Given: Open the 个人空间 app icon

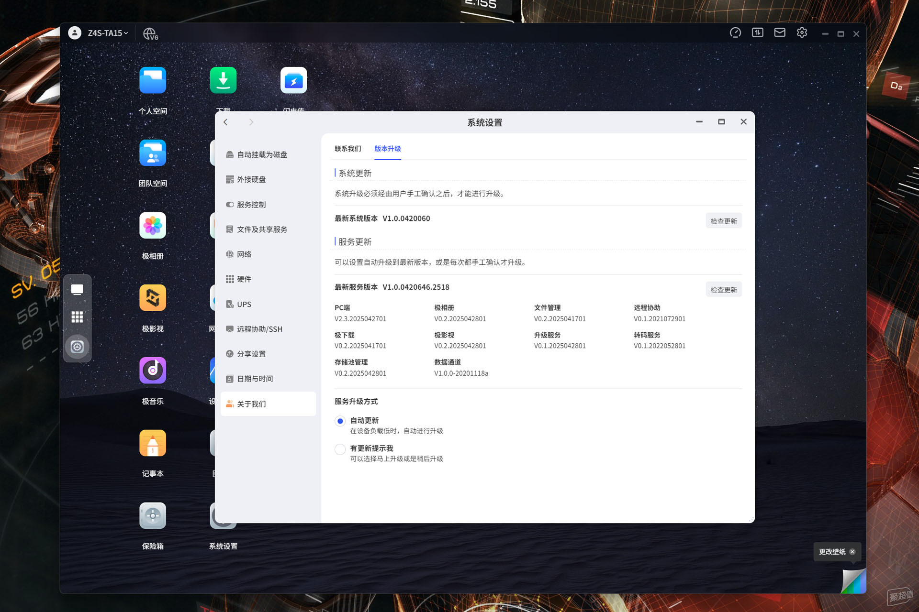Looking at the screenshot, I should pos(153,80).
